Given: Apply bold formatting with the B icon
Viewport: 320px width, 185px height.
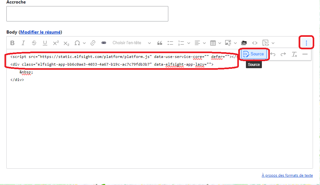Looking at the screenshot, I should 12,43.
